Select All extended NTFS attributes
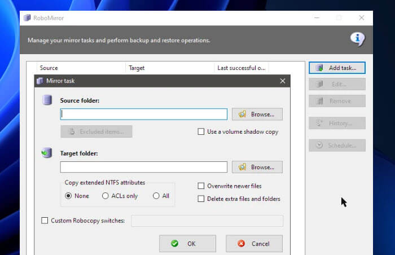The image size is (395, 255). [156, 196]
